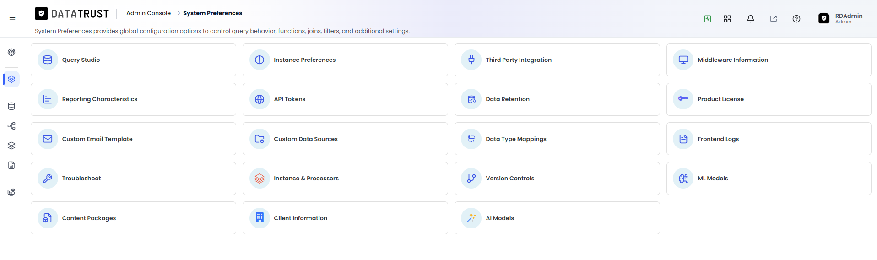Click the Instance & Processors layers icon
Screen dimensions: 877x260
coord(260,179)
